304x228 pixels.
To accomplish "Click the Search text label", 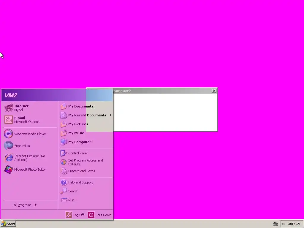I will (73, 191).
